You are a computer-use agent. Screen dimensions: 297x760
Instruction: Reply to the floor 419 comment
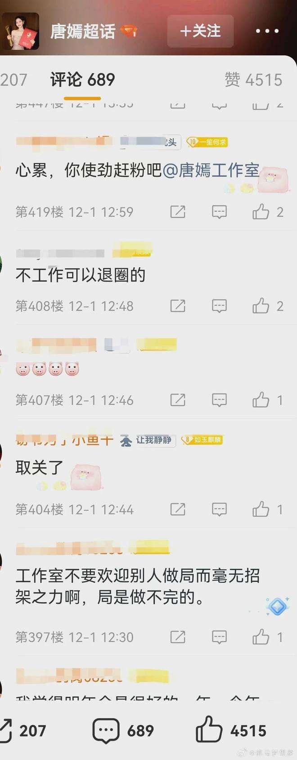[219, 212]
